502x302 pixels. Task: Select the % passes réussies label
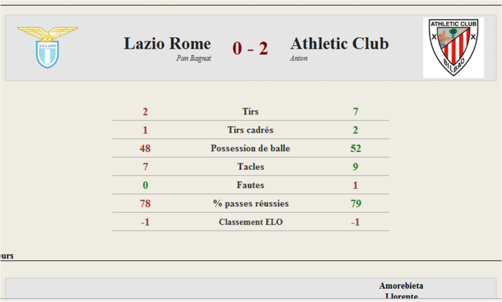tap(251, 204)
